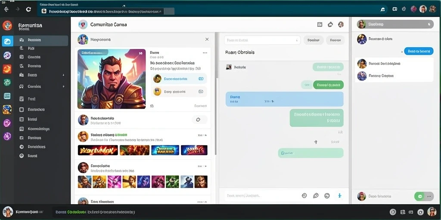
Task: Click the community icon beside "Comunitan Canaa"
Action: [83, 24]
